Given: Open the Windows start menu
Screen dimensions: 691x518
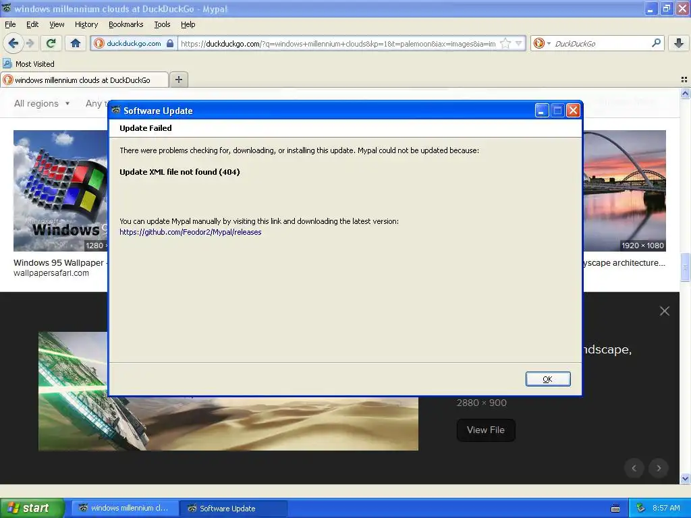Looking at the screenshot, I should point(32,508).
